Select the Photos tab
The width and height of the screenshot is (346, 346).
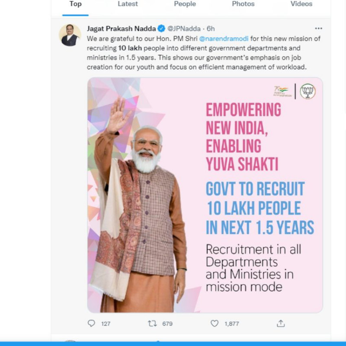[x=243, y=4]
